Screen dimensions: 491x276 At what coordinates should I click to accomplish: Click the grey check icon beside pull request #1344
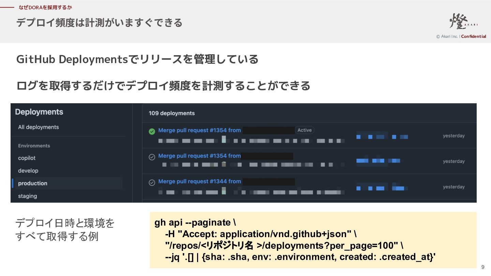point(152,182)
